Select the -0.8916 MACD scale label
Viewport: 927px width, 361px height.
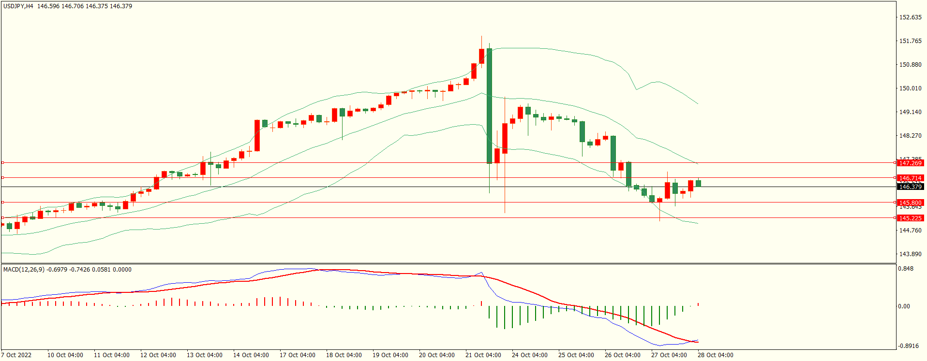[907, 346]
